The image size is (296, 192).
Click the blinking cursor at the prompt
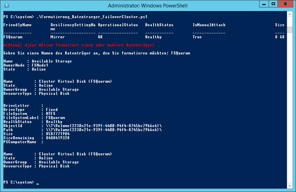point(37,184)
